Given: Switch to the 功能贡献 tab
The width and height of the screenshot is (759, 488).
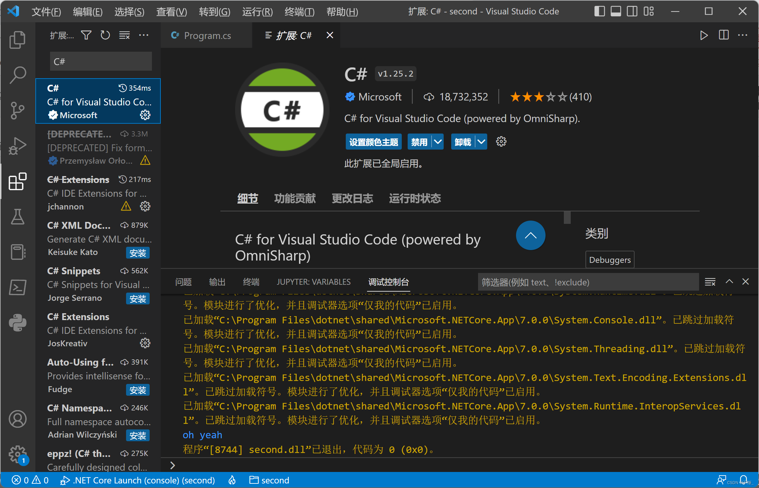Looking at the screenshot, I should (295, 198).
